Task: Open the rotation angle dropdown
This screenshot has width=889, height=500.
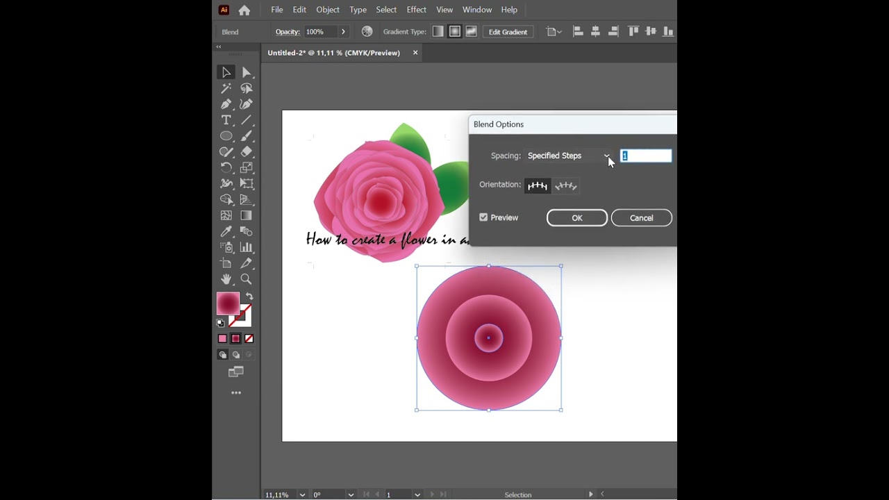Action: (x=351, y=494)
